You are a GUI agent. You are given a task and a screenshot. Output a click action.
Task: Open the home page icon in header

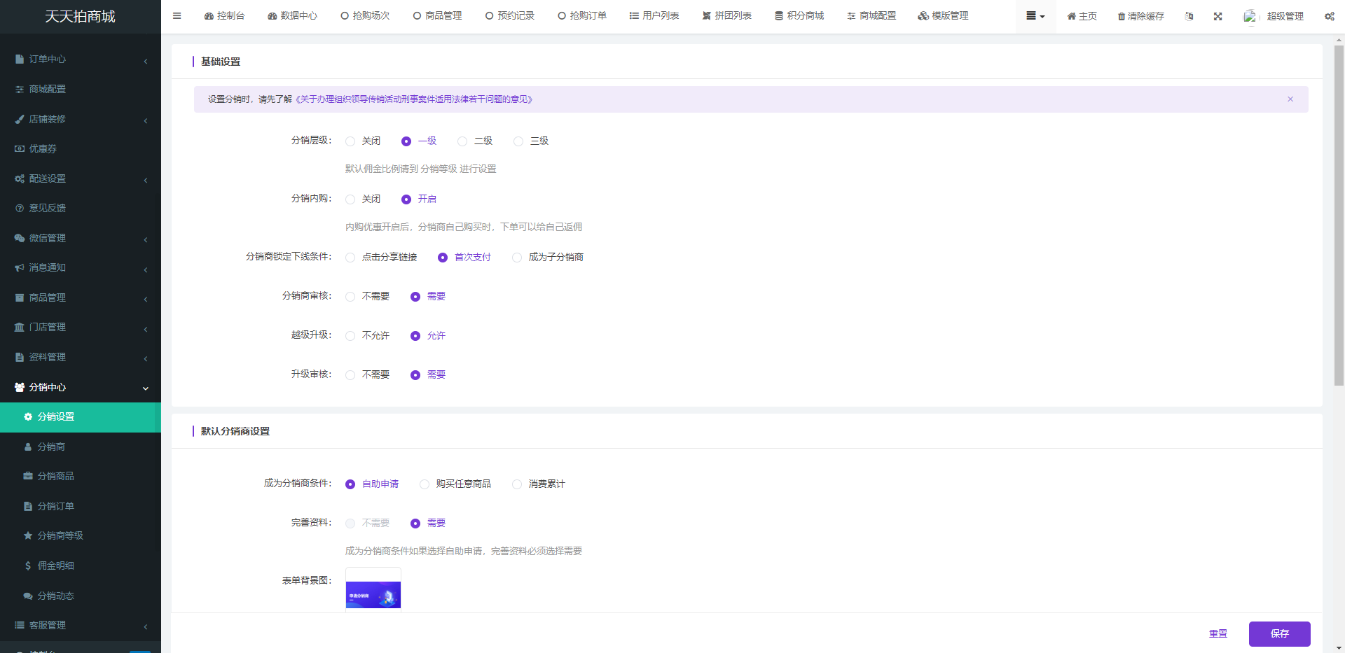point(1071,16)
